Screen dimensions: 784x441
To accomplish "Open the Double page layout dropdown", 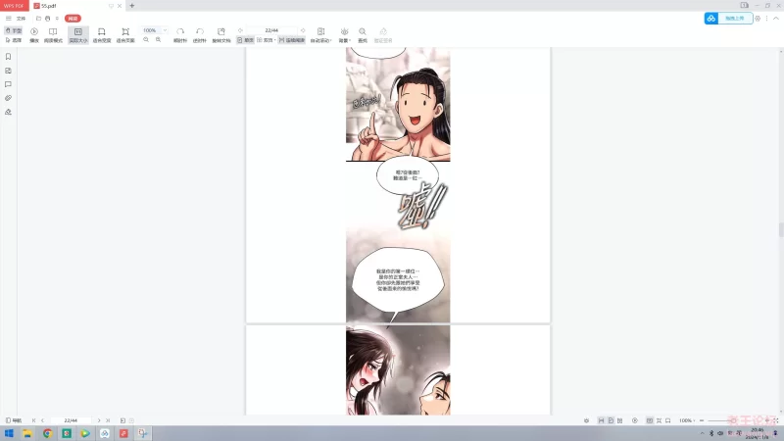I will pos(266,40).
